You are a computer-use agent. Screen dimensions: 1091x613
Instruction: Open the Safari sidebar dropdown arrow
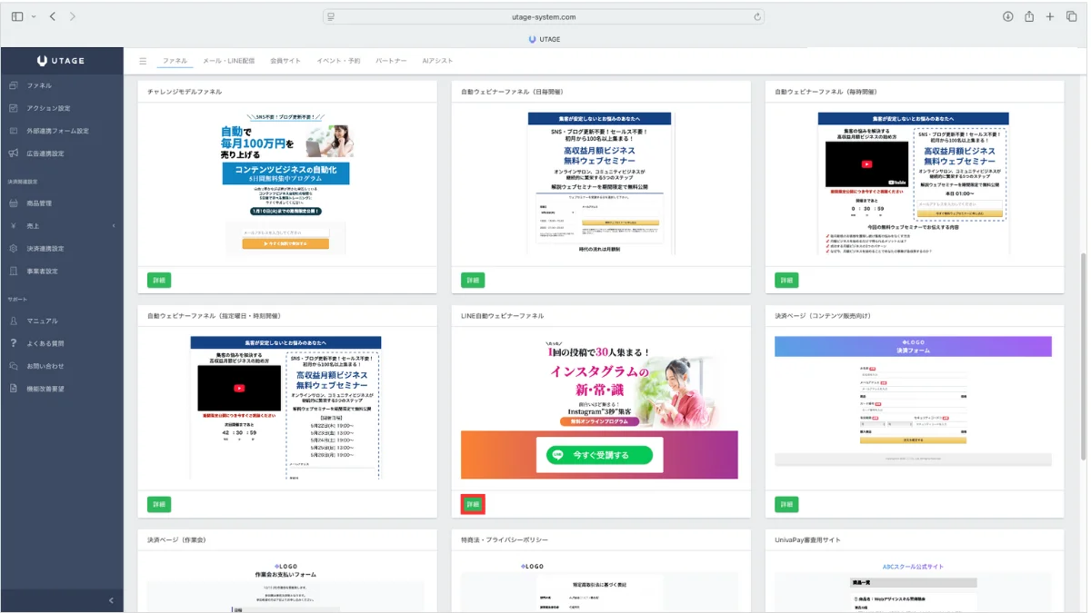(x=34, y=16)
